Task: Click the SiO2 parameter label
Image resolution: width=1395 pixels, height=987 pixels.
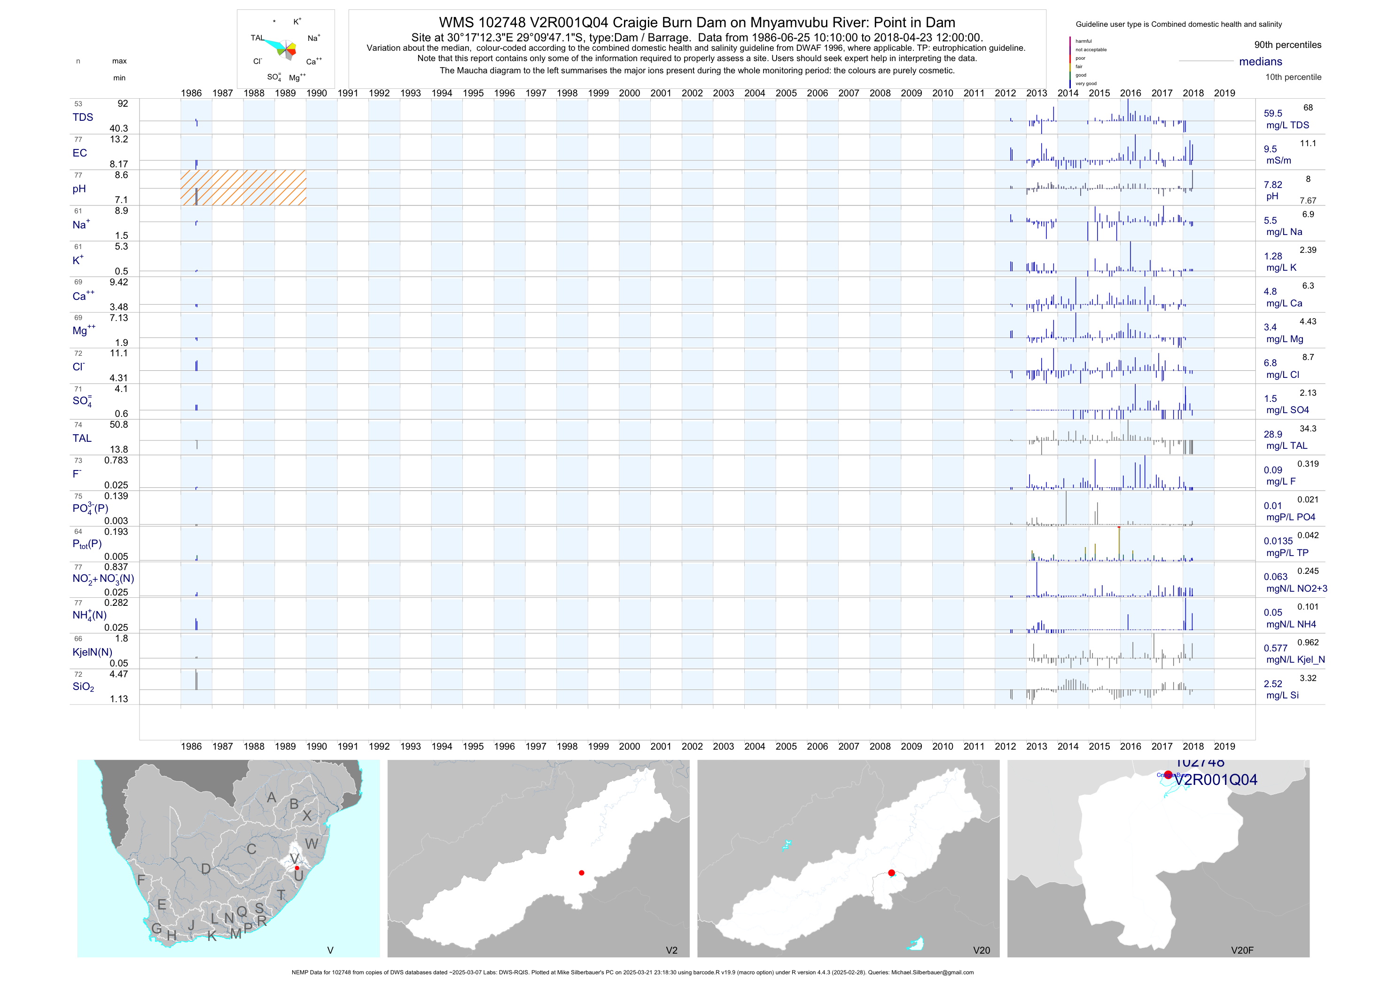Action: coord(83,687)
